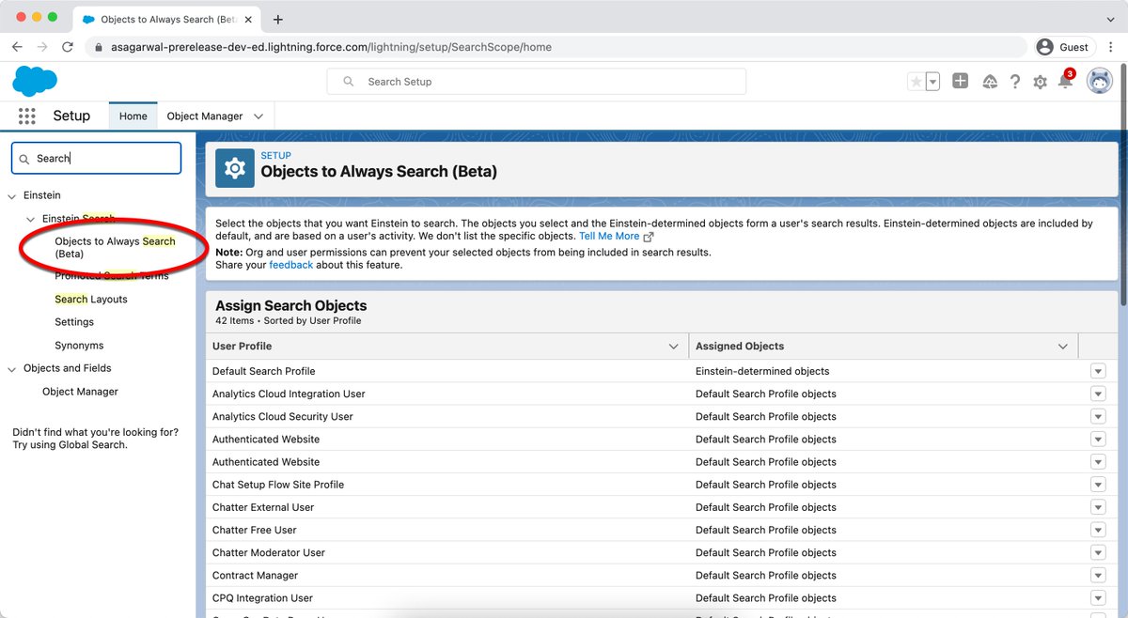1128x618 pixels.
Task: Click the feedback link
Action: [x=291, y=265]
